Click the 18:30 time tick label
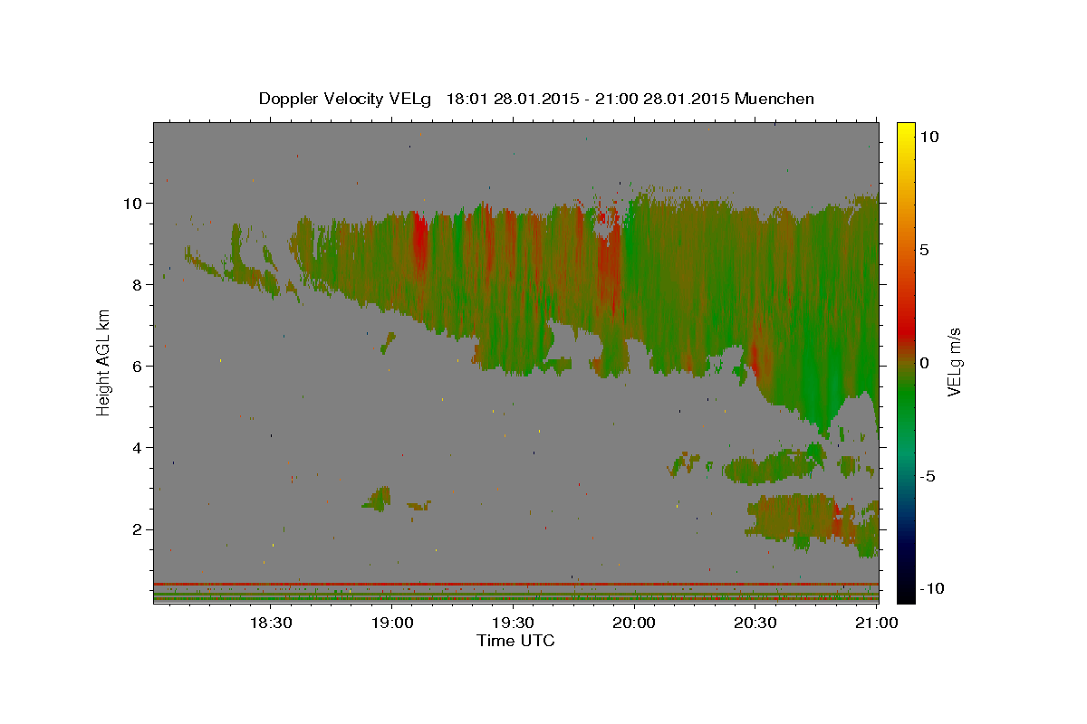Screen dimensions: 1087x724 pyautogui.click(x=270, y=624)
